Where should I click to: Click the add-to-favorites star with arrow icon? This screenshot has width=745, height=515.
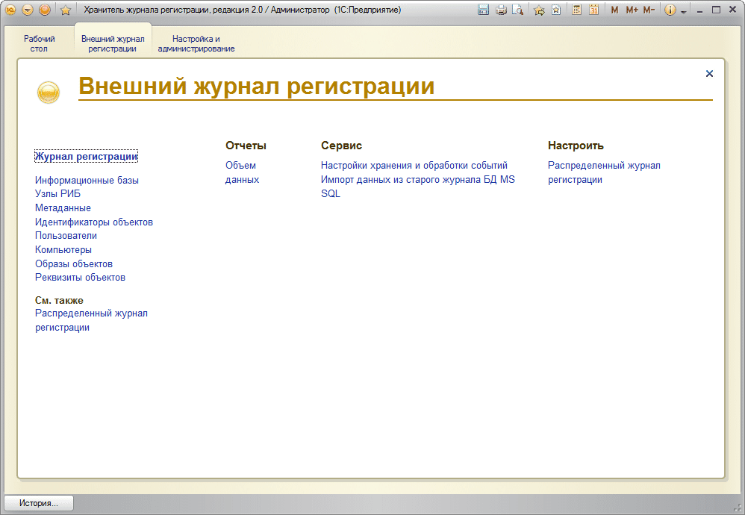[x=539, y=10]
